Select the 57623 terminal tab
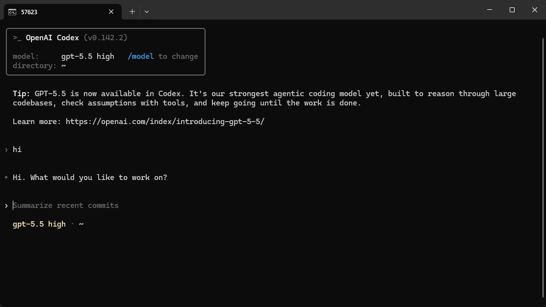Viewport: 546px width, 307px height. point(63,12)
